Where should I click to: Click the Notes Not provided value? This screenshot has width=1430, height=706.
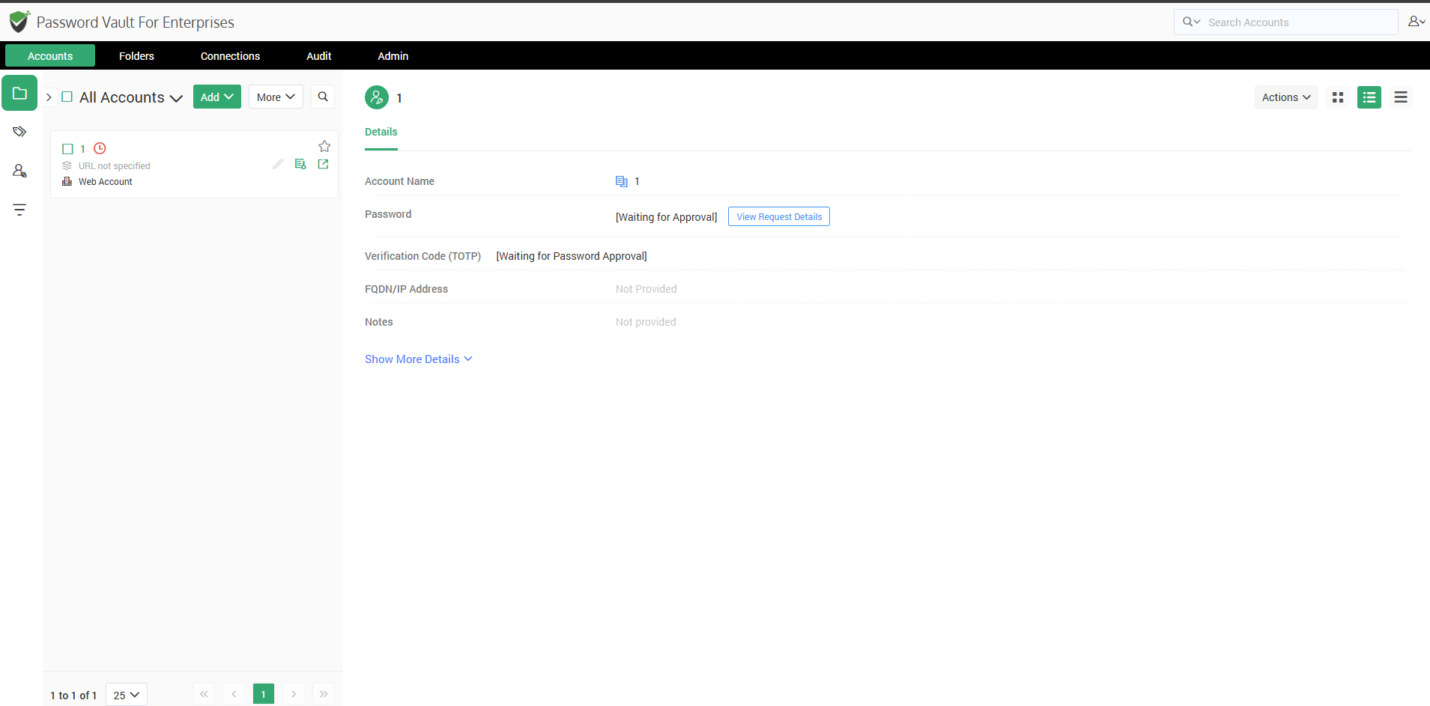[x=646, y=322]
